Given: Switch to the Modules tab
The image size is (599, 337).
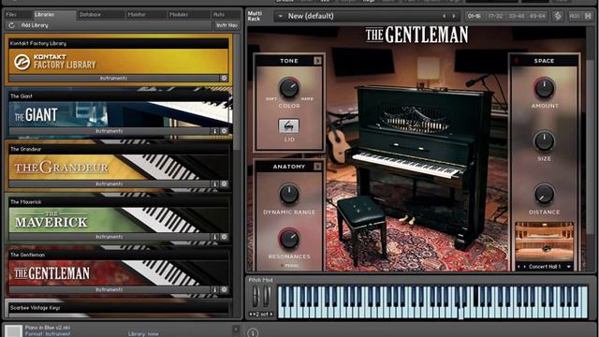Looking at the screenshot, I should tap(189, 15).
